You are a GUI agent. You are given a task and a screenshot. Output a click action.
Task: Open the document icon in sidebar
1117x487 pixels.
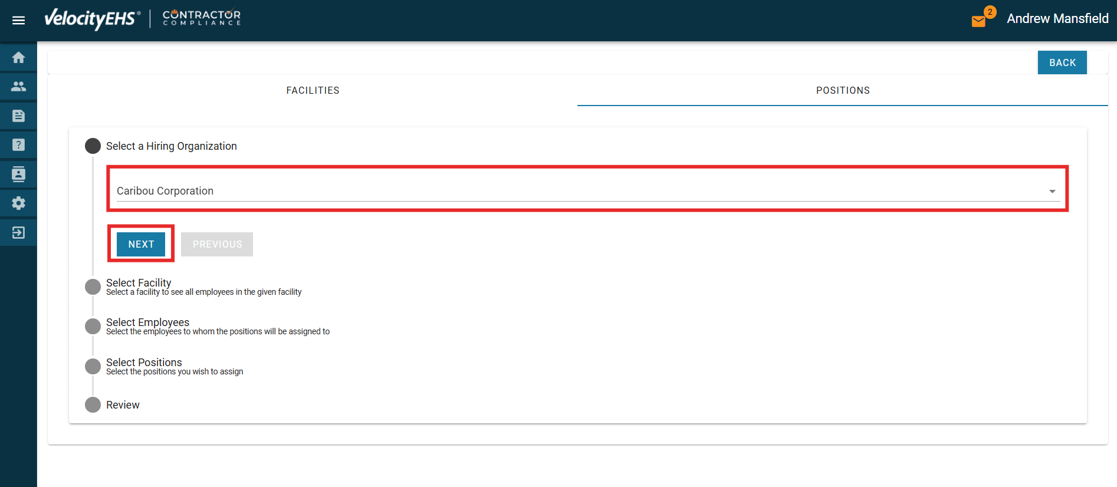pos(18,116)
